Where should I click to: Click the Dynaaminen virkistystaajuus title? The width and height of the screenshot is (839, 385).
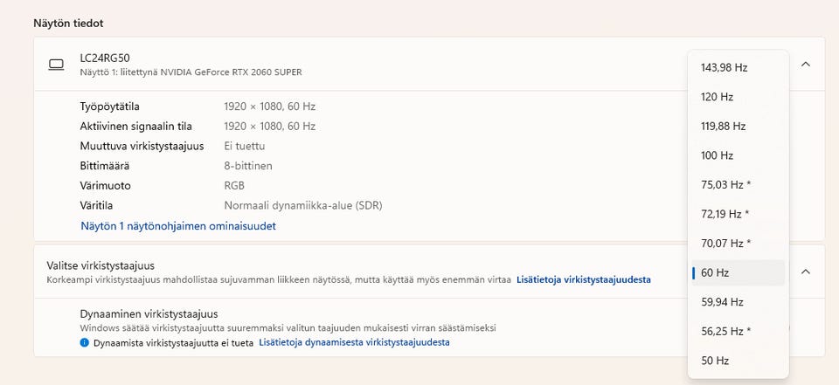tap(149, 314)
